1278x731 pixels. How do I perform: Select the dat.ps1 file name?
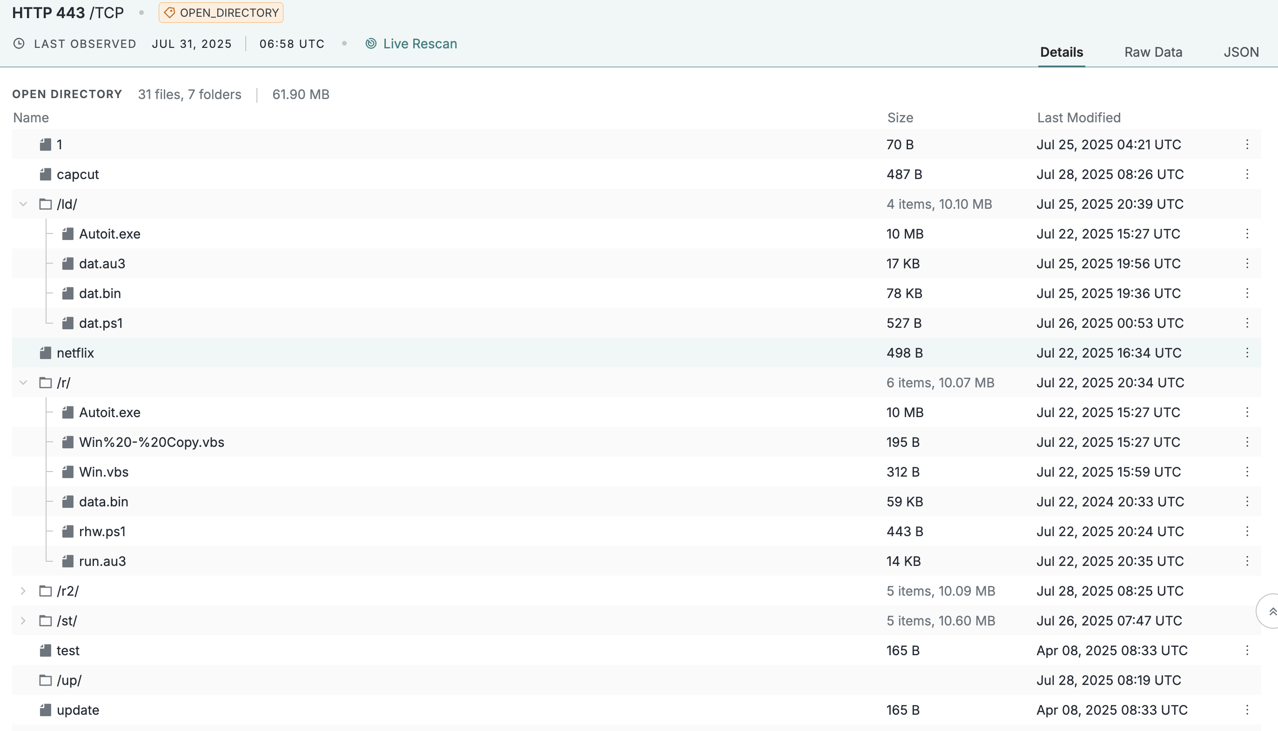point(101,323)
